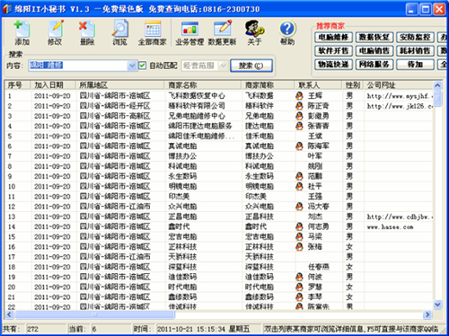
Task: Click the 电脑维修 recommended button
Action: pos(333,37)
